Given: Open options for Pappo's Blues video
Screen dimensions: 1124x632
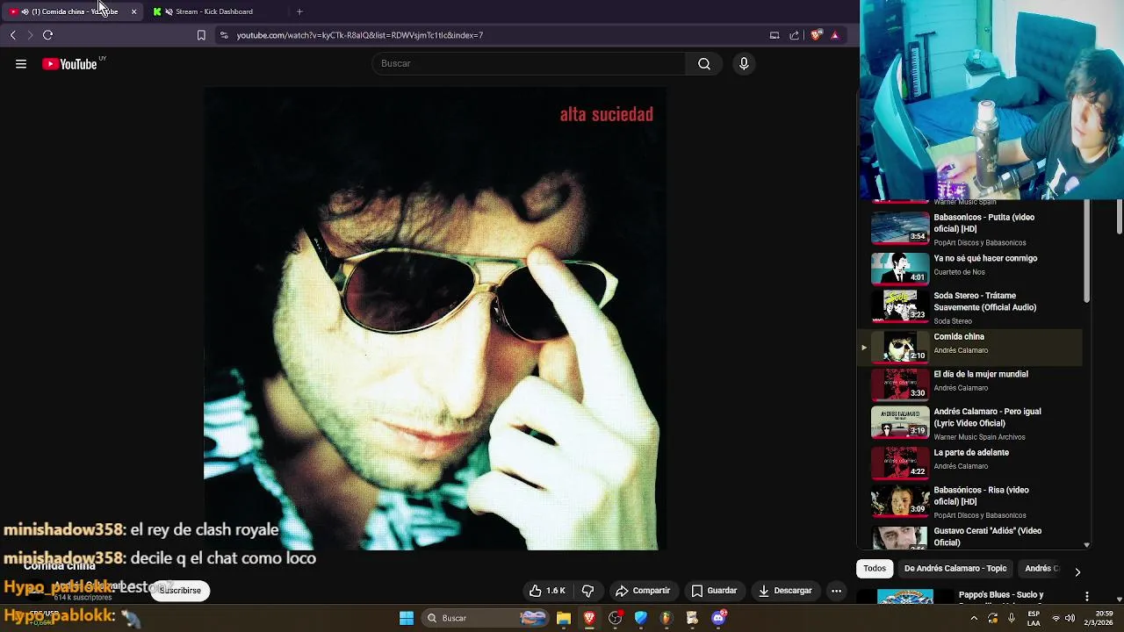Looking at the screenshot, I should 1087,596.
